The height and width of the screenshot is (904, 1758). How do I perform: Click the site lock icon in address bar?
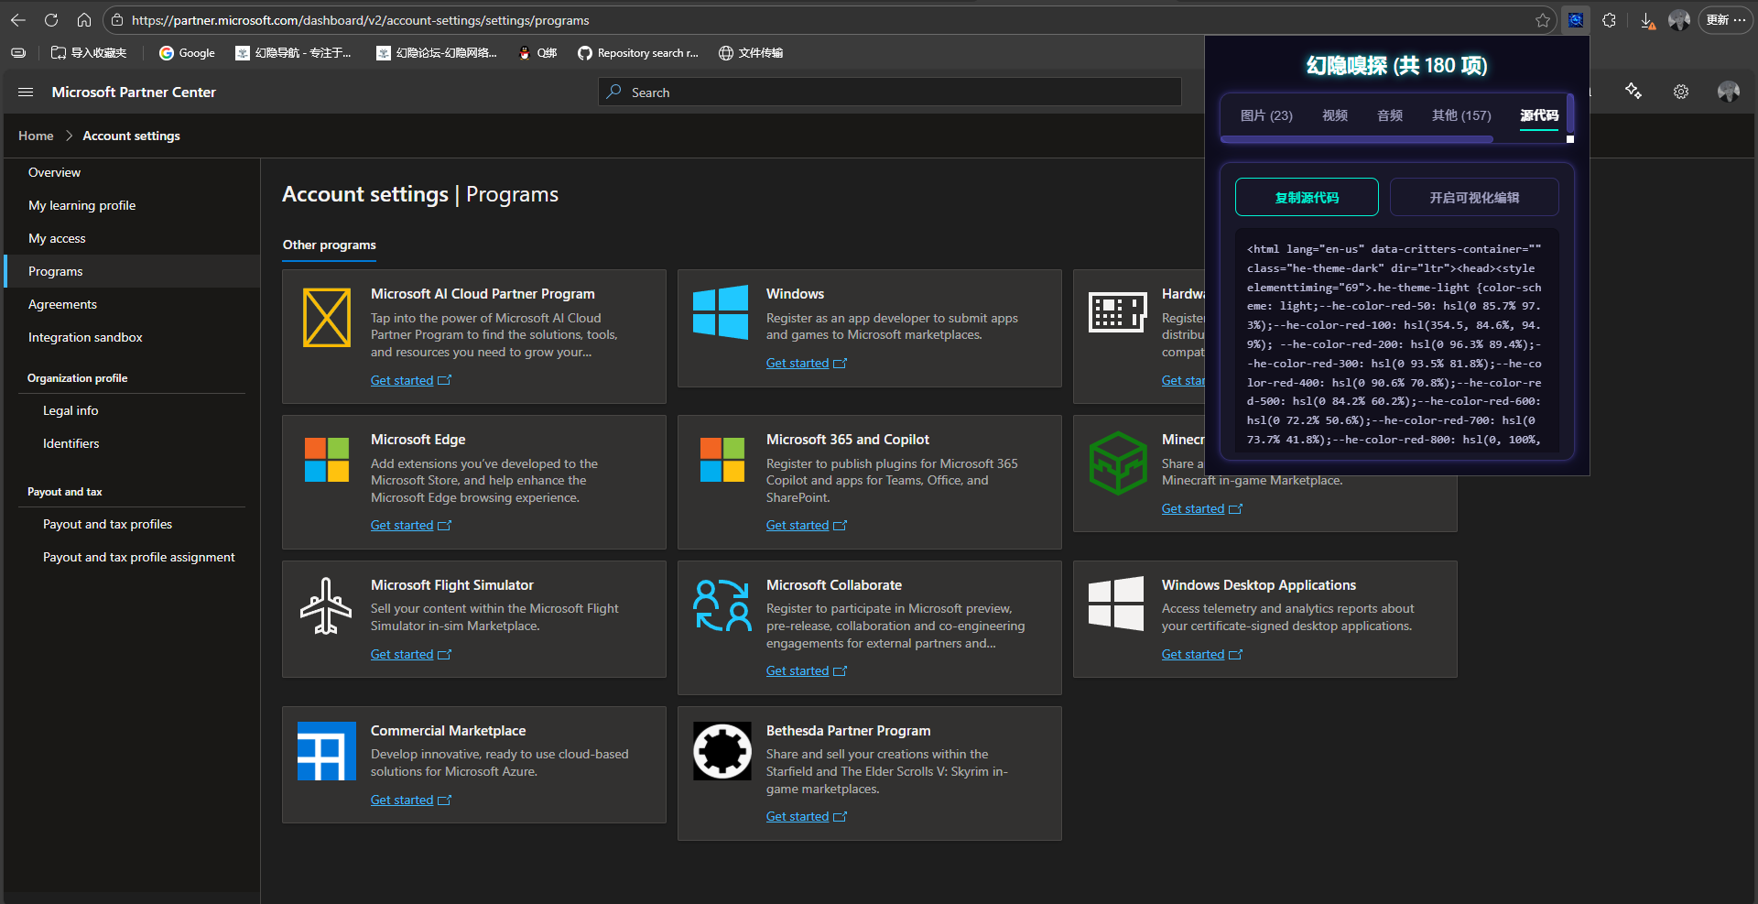tap(117, 20)
